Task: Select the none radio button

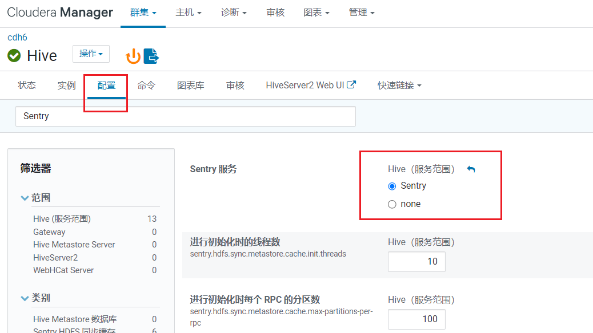Action: (x=392, y=204)
